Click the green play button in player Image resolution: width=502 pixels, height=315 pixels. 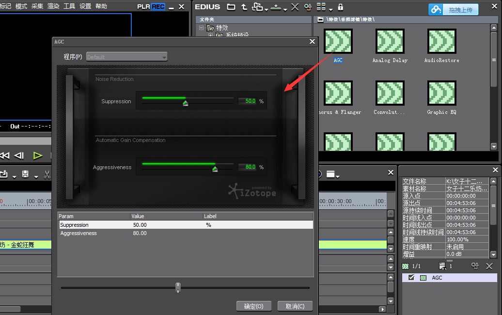tap(38, 156)
